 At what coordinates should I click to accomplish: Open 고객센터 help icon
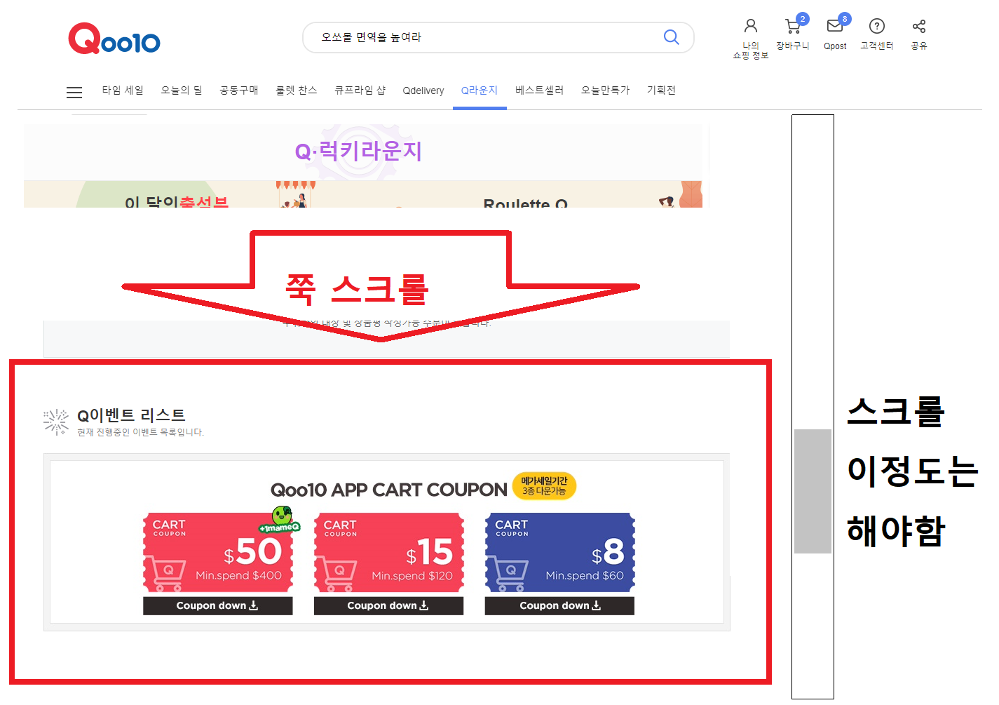click(877, 26)
